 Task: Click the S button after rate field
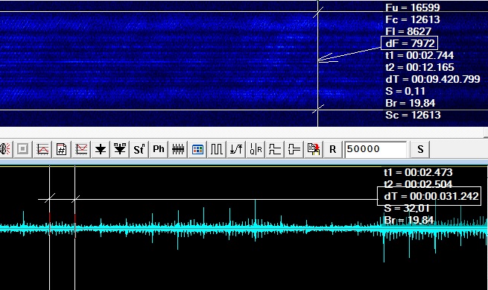click(420, 149)
